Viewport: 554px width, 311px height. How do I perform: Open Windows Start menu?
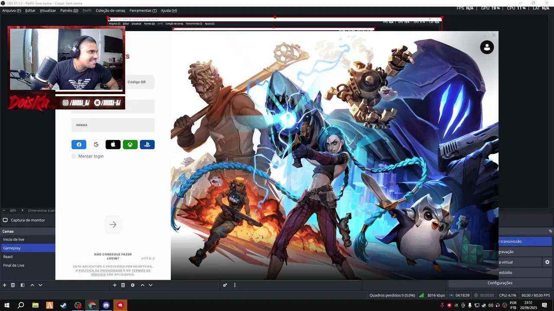[x=7, y=305]
